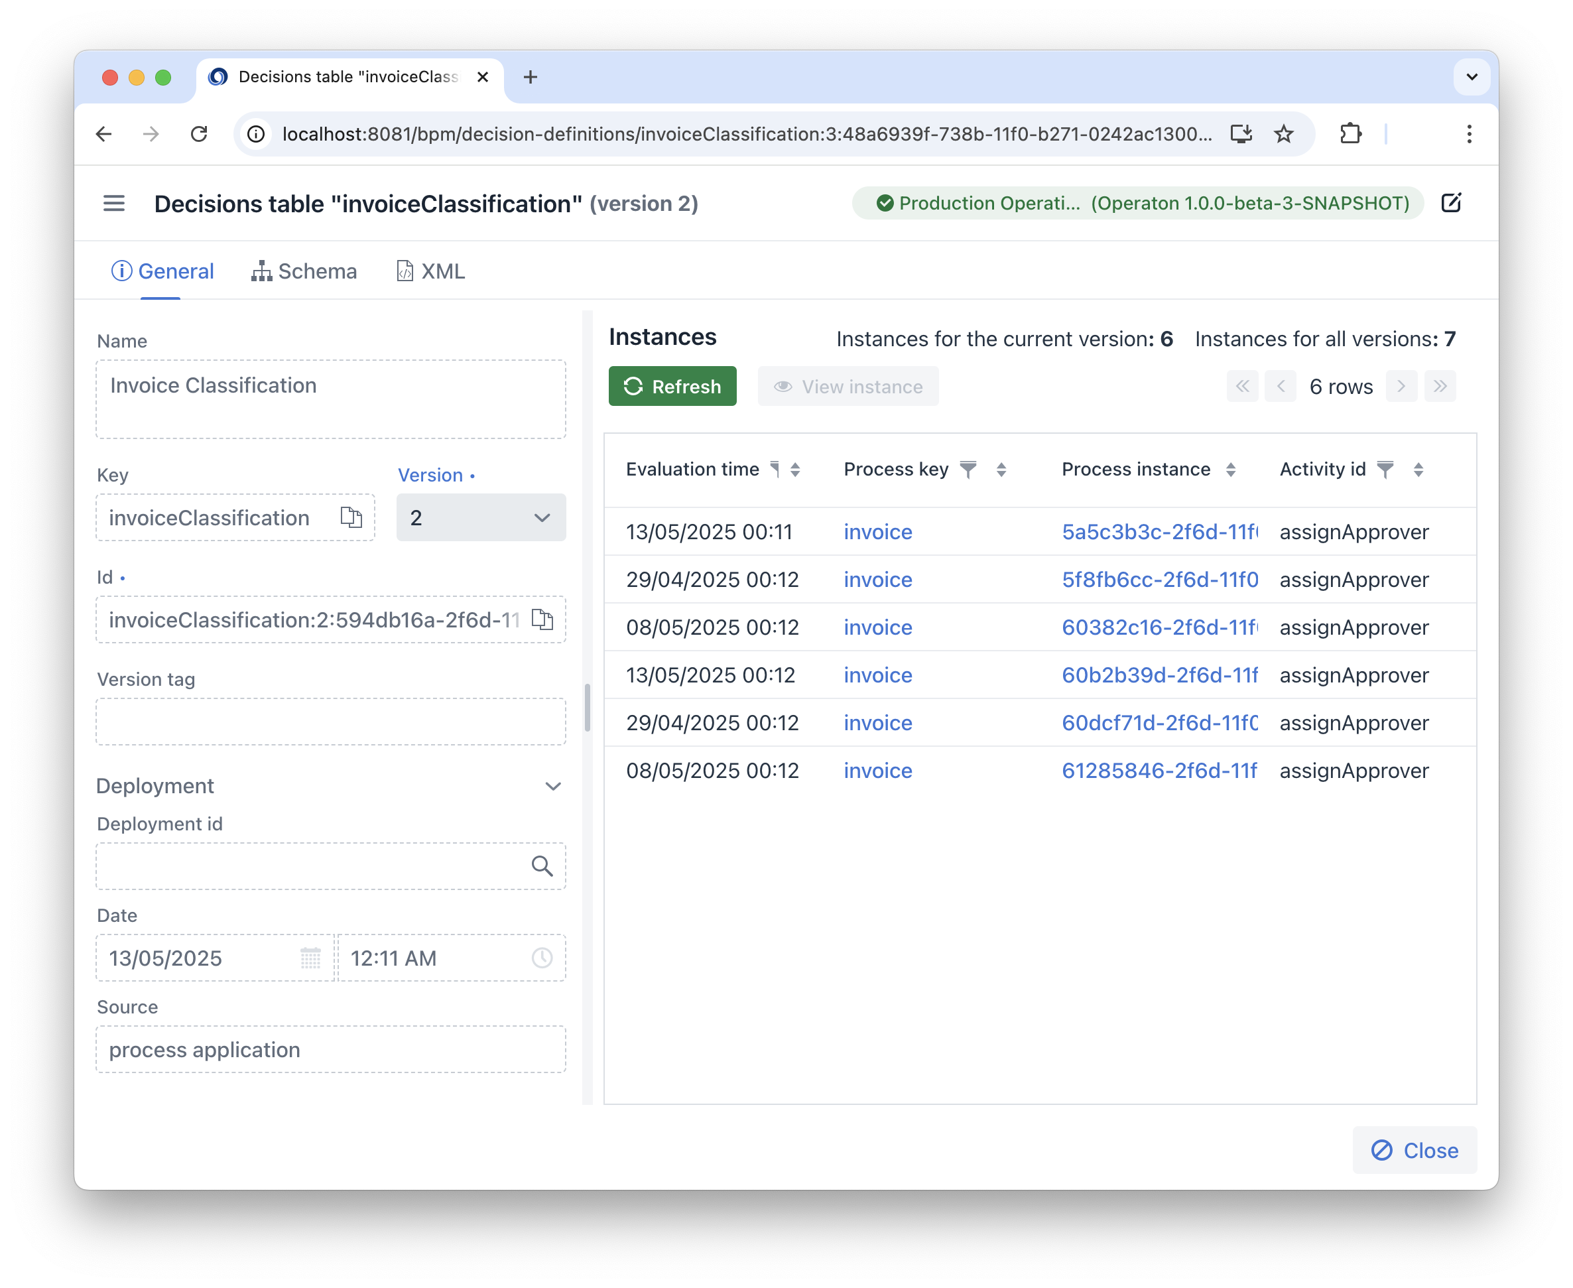Open the browser extensions icon
Screen dimensions: 1573x1288
(x=1351, y=134)
